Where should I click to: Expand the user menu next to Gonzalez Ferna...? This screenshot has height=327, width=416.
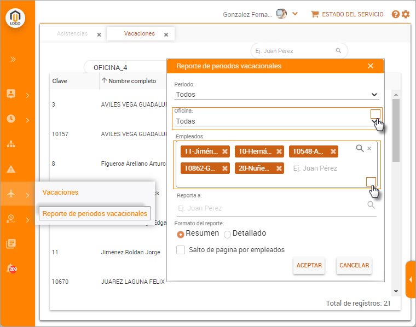click(x=295, y=14)
